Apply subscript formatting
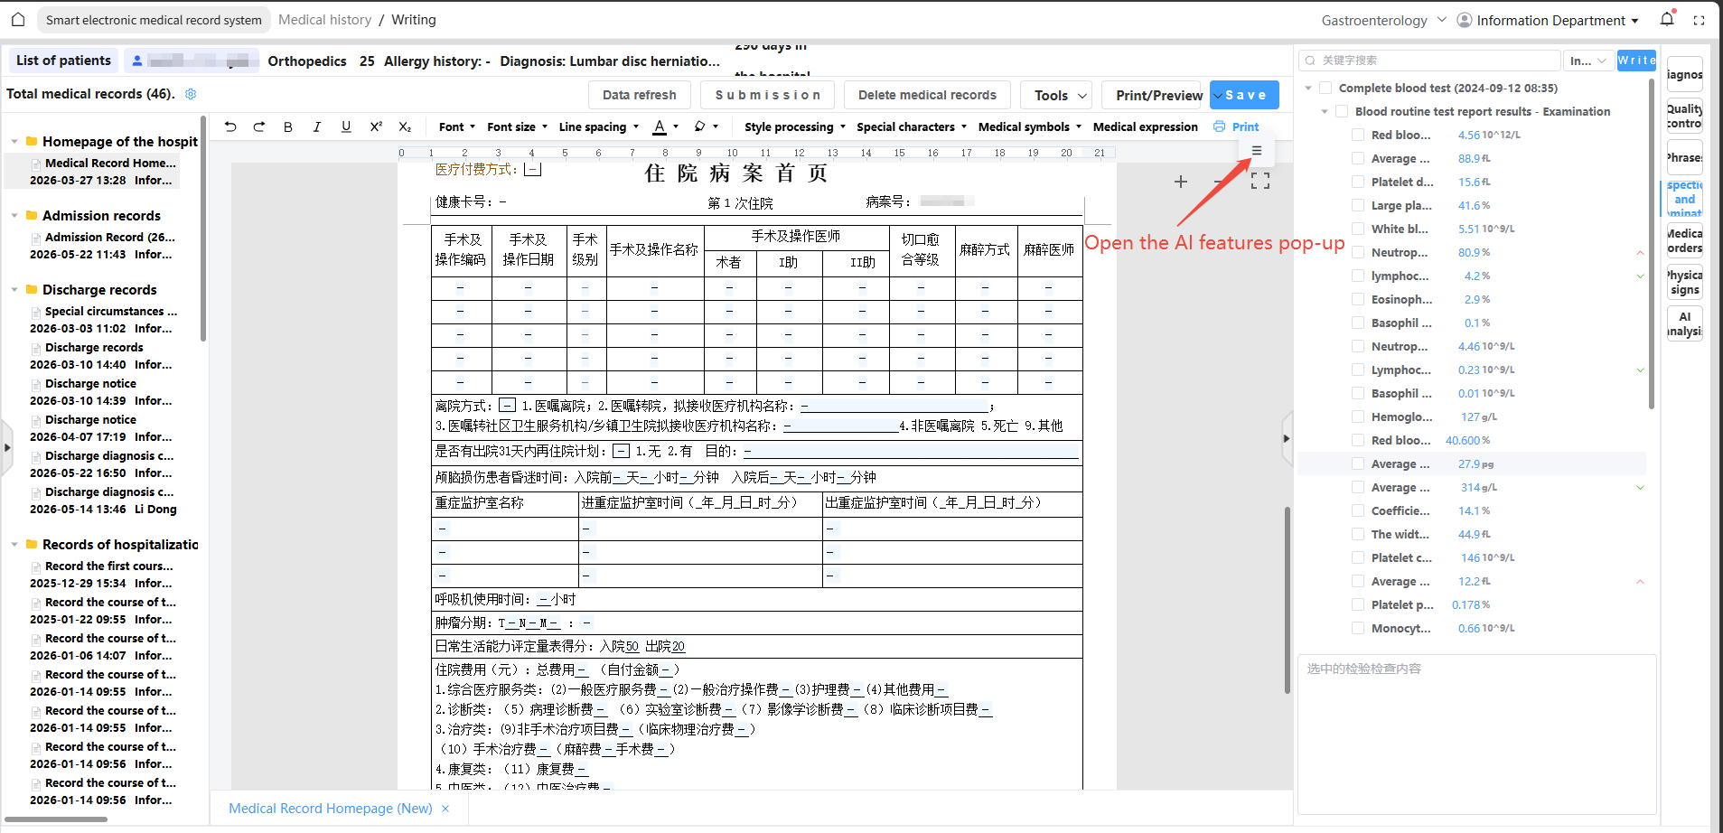 (x=405, y=126)
